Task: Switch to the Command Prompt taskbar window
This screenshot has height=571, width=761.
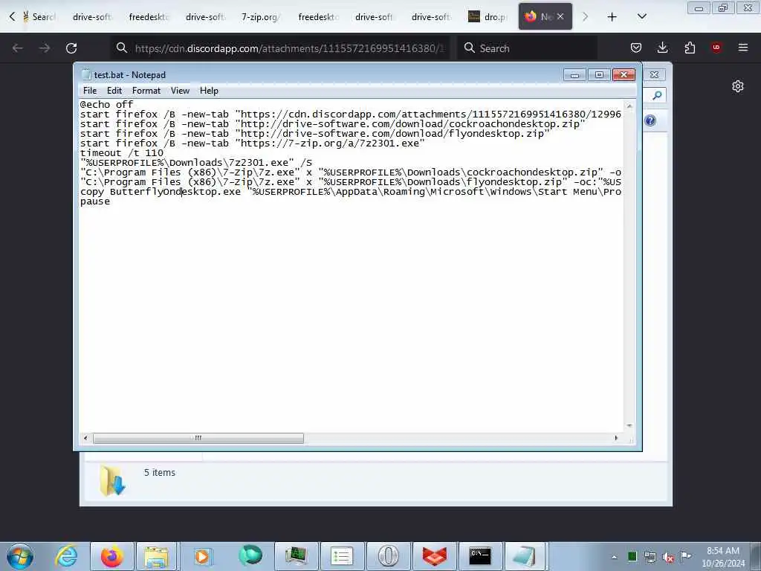Action: 480,556
